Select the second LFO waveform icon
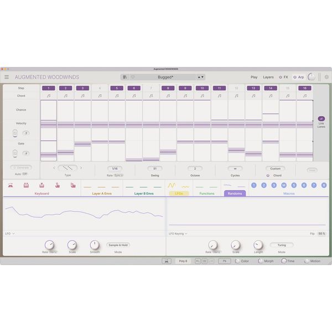This screenshot has height=332, width=332. coord(185,187)
